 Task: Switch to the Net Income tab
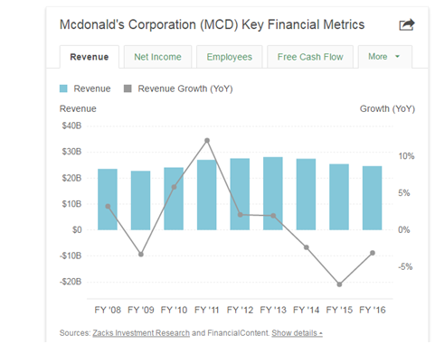[157, 57]
